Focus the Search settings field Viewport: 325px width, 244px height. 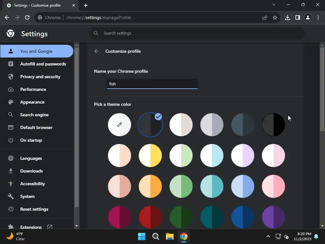[197, 33]
